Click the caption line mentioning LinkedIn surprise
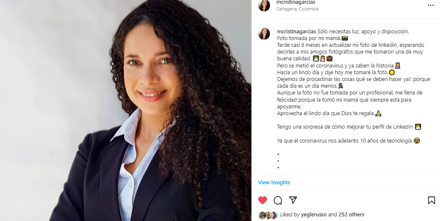The height and width of the screenshot is (221, 440). pyautogui.click(x=349, y=127)
